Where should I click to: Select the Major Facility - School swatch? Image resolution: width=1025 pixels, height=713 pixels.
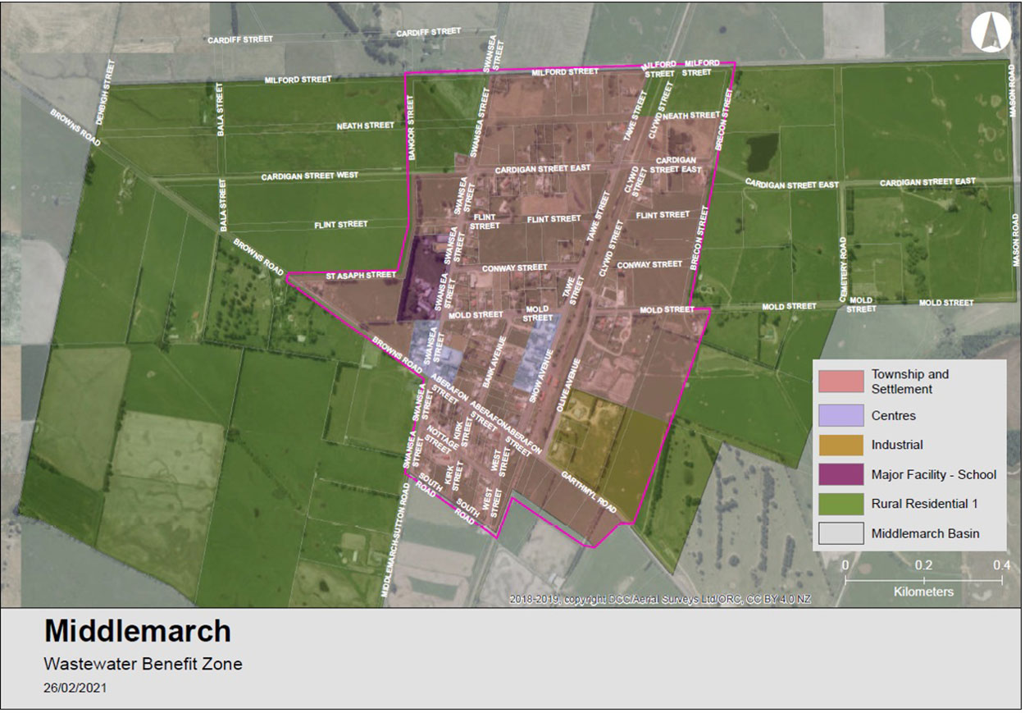point(840,474)
